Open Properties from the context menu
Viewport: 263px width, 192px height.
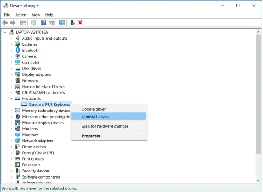(x=91, y=136)
